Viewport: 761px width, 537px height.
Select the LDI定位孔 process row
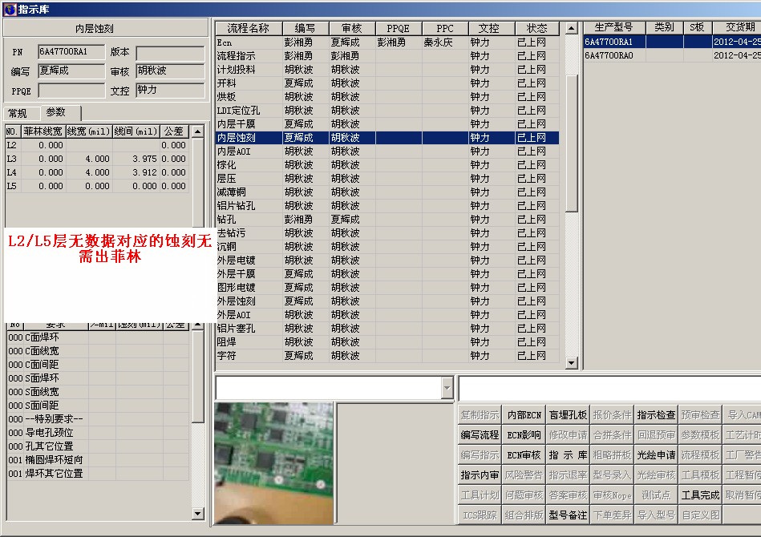tap(387, 111)
